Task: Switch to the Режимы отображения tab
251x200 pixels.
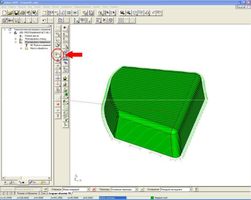Action: pyautogui.click(x=27, y=193)
